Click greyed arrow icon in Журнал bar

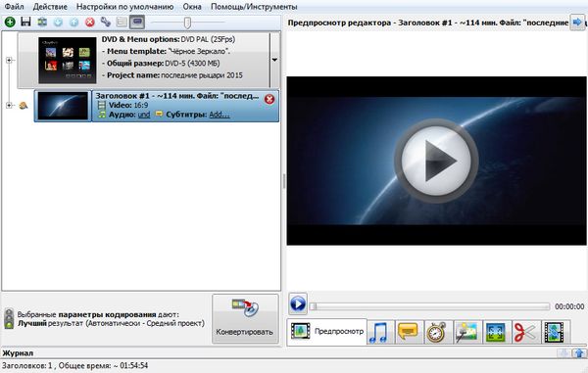pyautogui.click(x=563, y=353)
